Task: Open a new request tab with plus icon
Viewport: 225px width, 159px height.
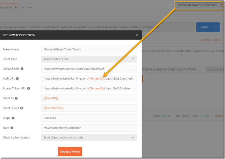Action: (x=23, y=7)
